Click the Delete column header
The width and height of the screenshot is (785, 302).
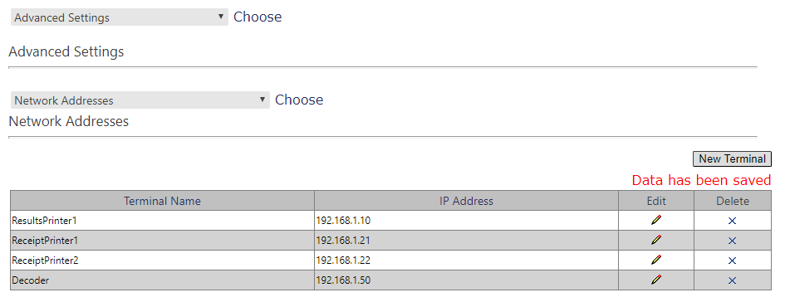click(733, 201)
